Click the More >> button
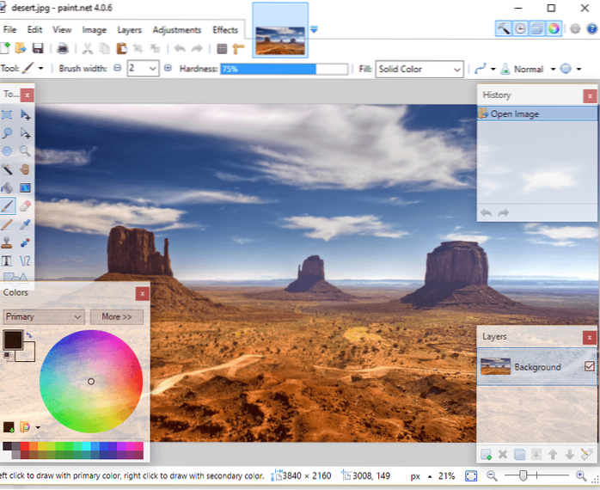The height and width of the screenshot is (490, 600). (x=116, y=316)
